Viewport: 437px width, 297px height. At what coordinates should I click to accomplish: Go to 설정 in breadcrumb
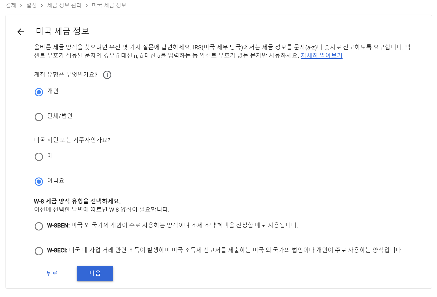[31, 5]
